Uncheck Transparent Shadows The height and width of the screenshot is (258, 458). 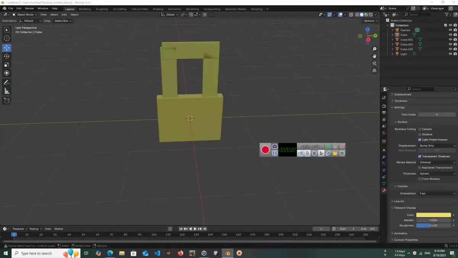click(x=420, y=156)
